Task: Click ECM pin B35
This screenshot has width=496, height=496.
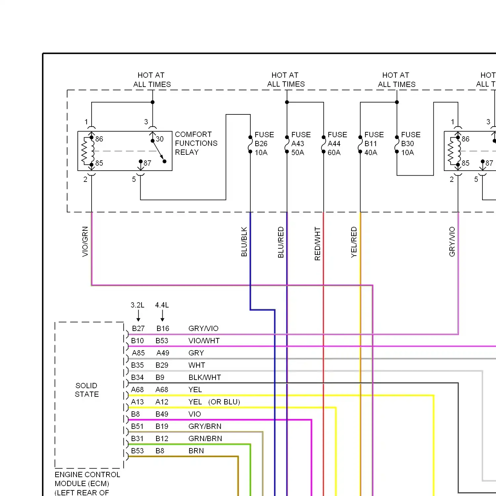Action: tap(137, 365)
